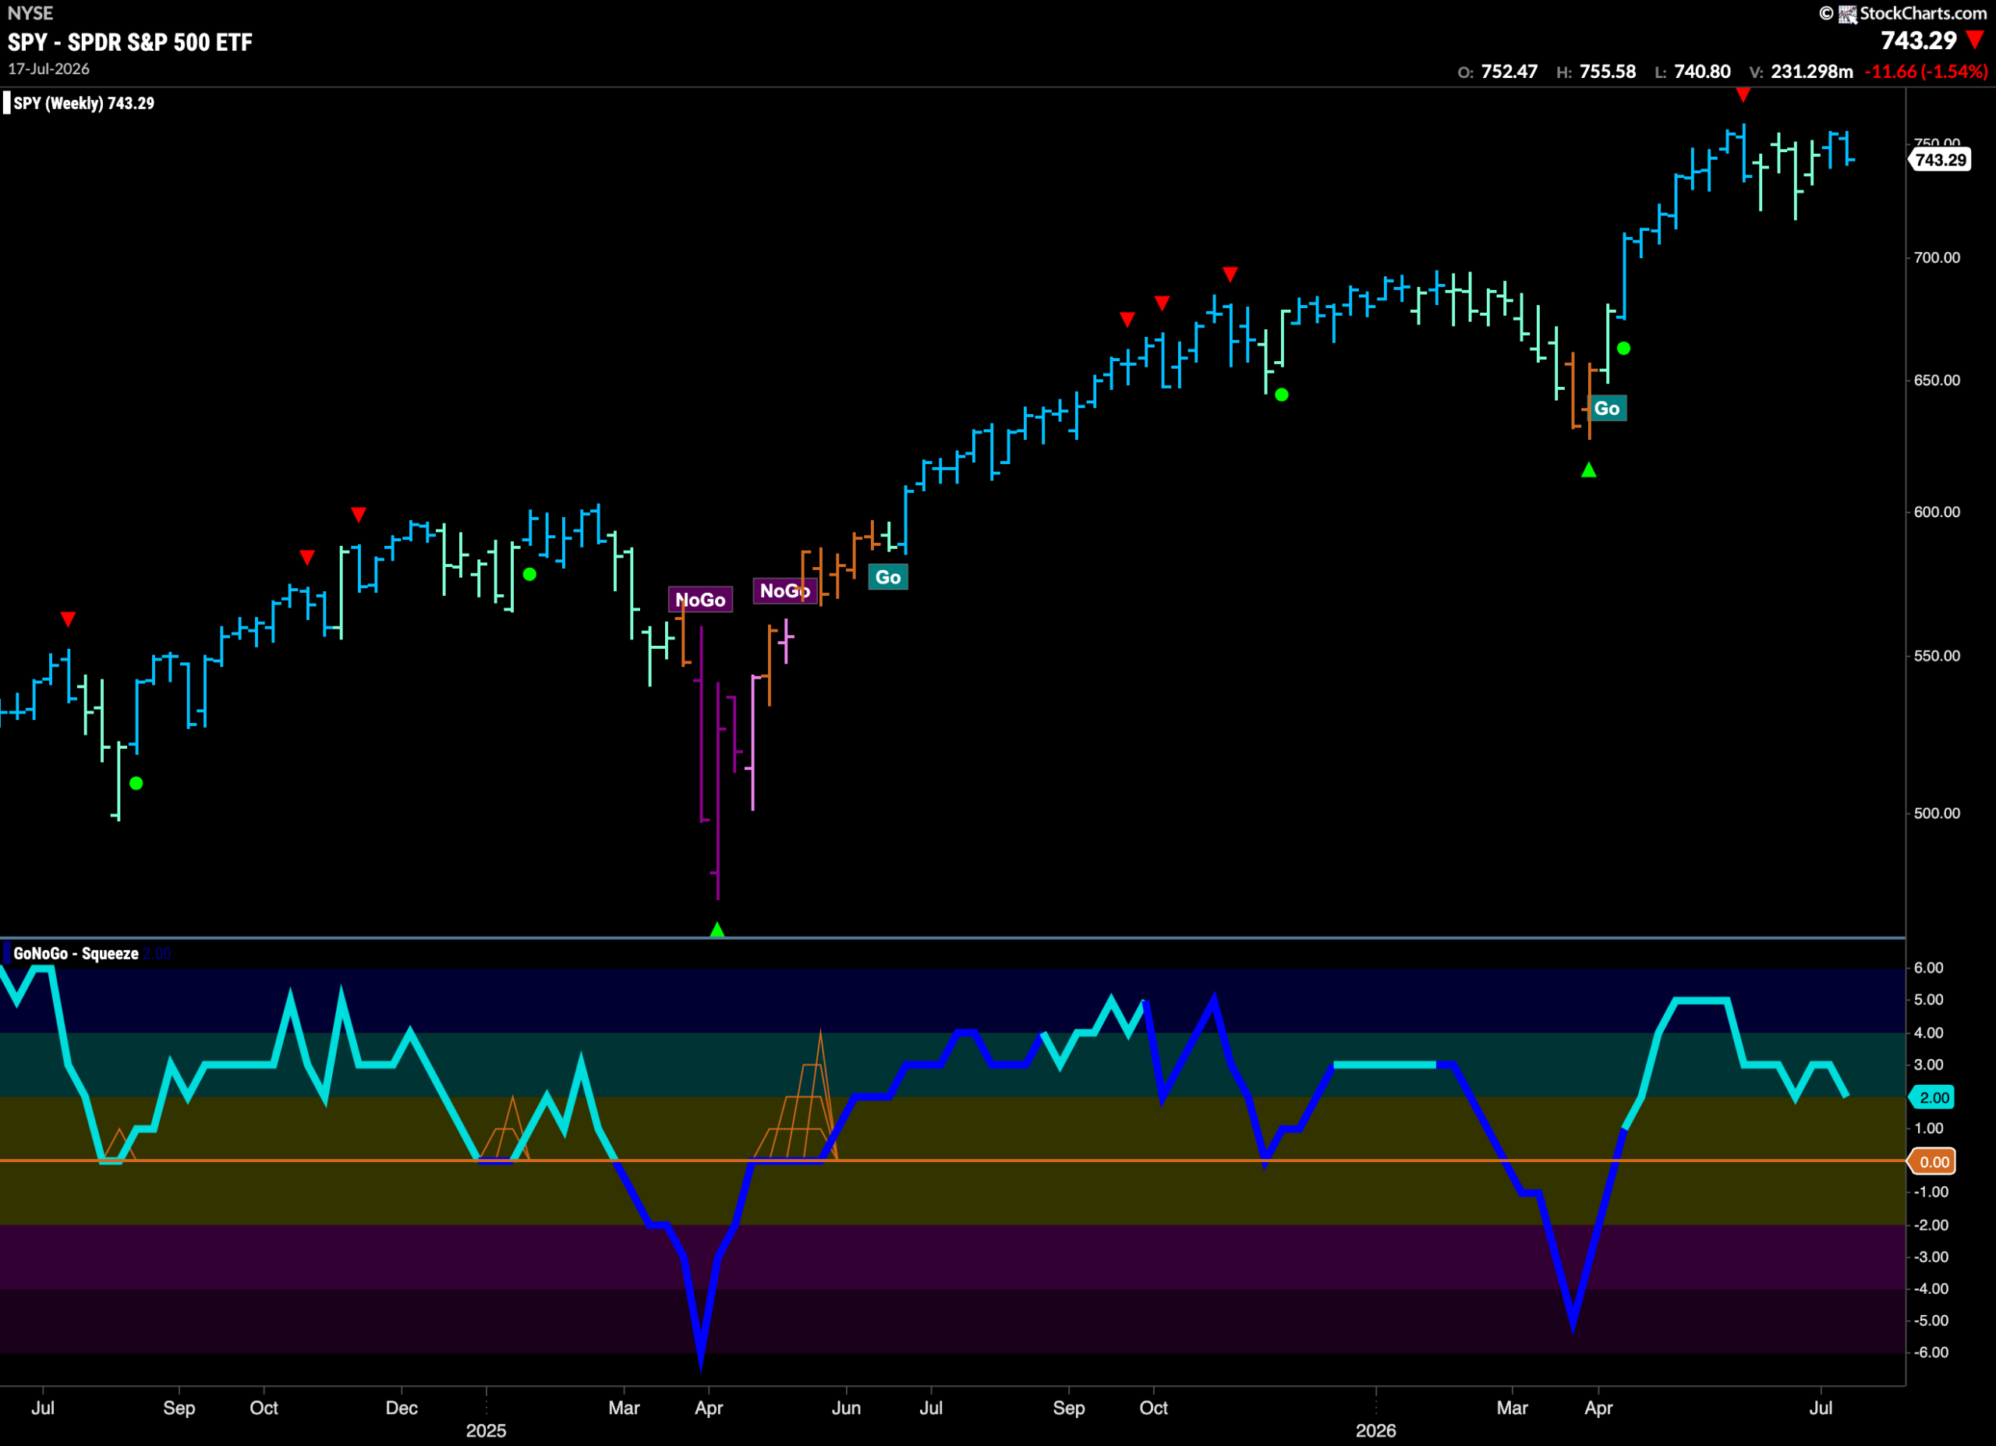Click the volume value 231.298m
1996x1446 pixels.
(1812, 71)
